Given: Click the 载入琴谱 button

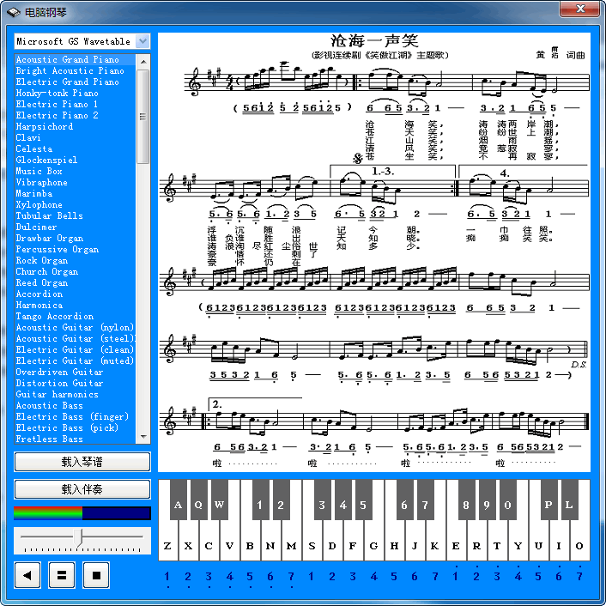Looking at the screenshot, I should coord(82,462).
